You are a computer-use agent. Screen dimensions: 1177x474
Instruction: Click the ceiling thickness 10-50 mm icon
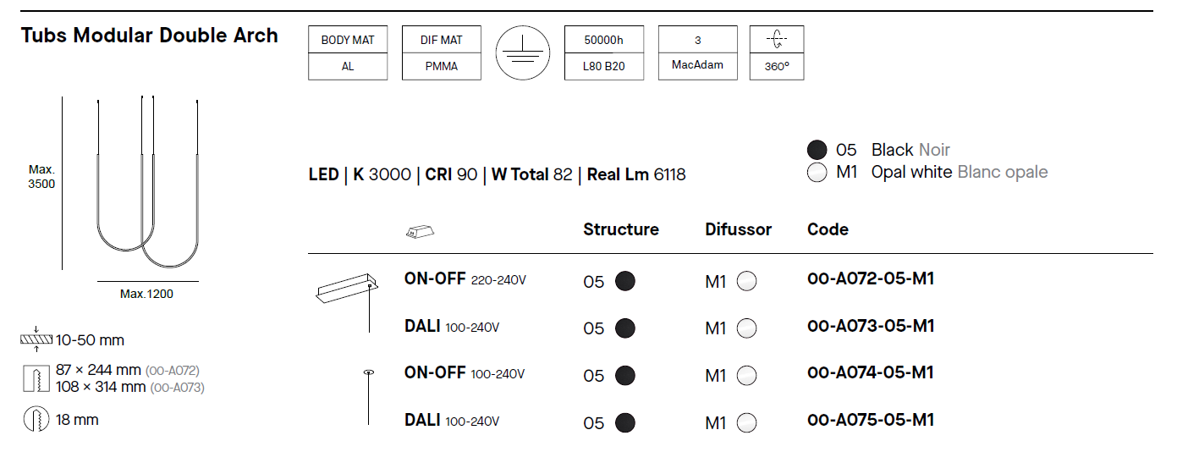coord(36,340)
